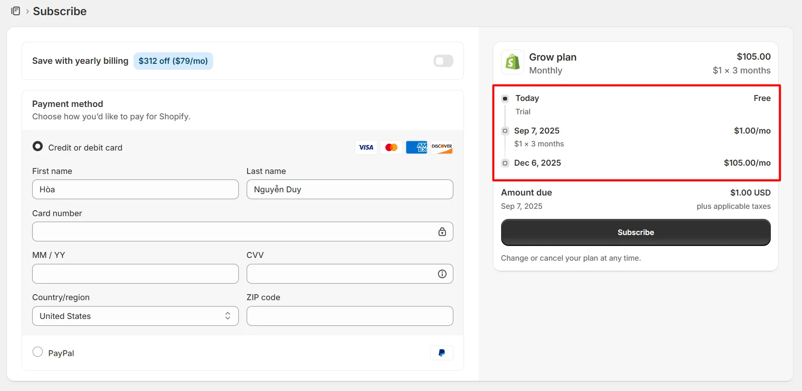Click the MM / YY expiry field
This screenshot has width=802, height=391.
click(x=136, y=274)
